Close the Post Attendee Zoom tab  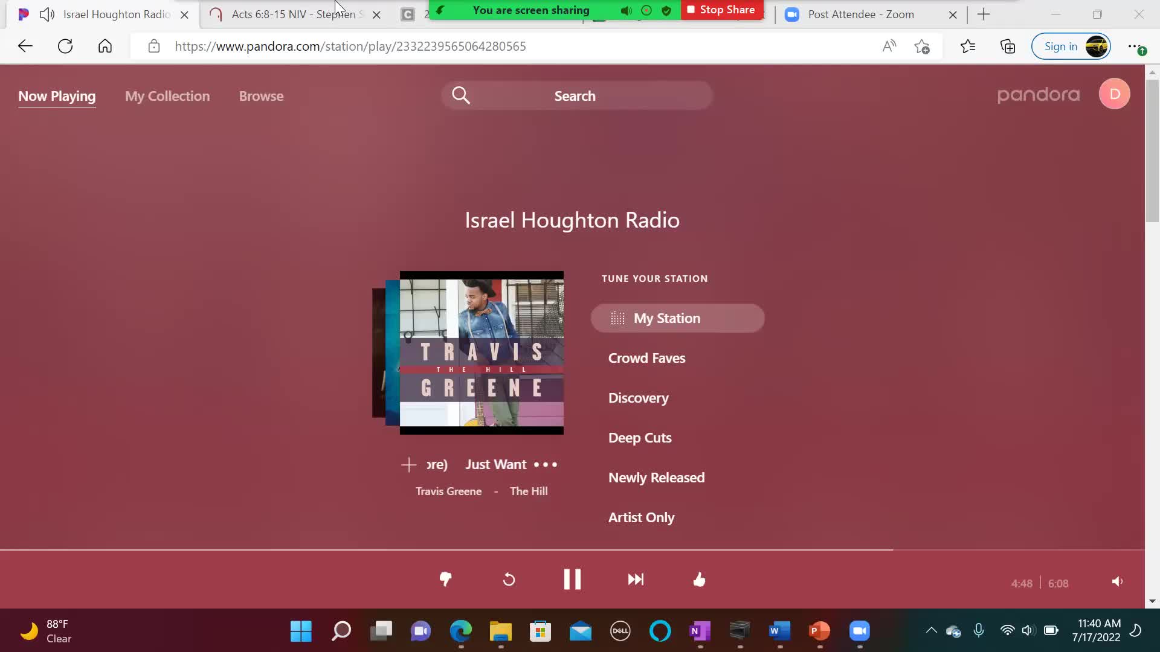point(953,14)
